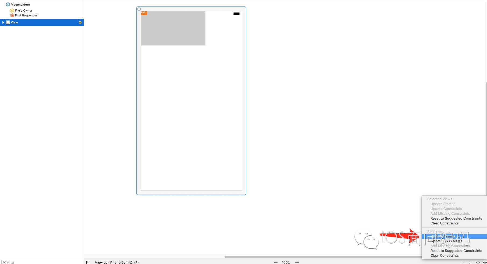Open View as: iPhone 6s device bar
This screenshot has height=264, width=487.
point(117,262)
